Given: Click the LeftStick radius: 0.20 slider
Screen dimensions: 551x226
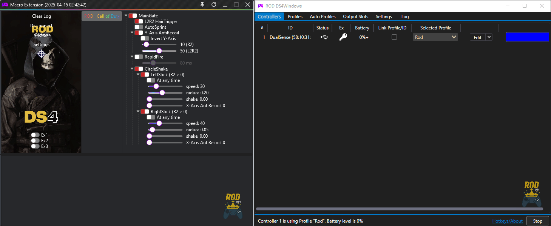Looking at the screenshot, I should pos(165,92).
